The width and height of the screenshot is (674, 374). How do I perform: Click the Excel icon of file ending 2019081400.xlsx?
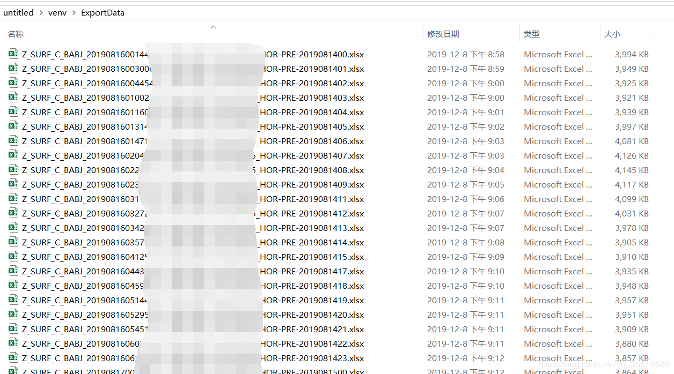pos(13,54)
